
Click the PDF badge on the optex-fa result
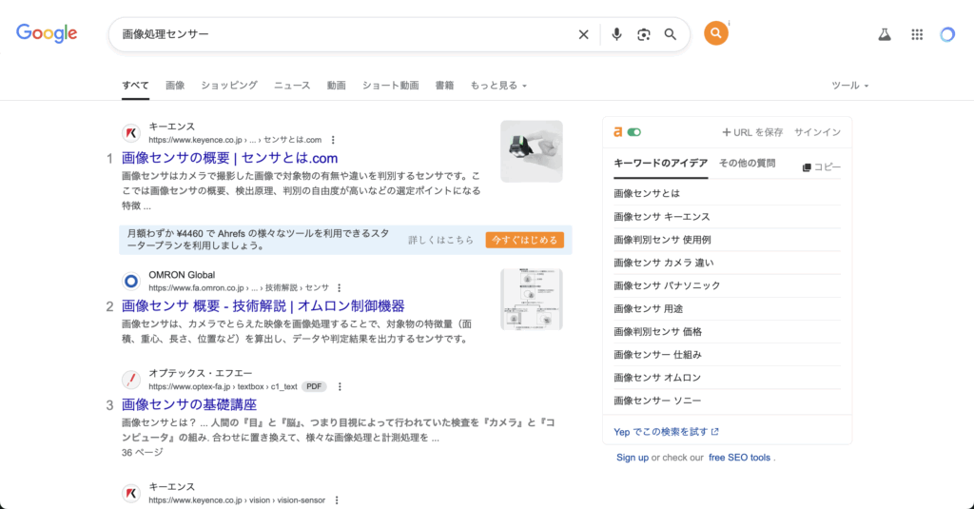314,386
